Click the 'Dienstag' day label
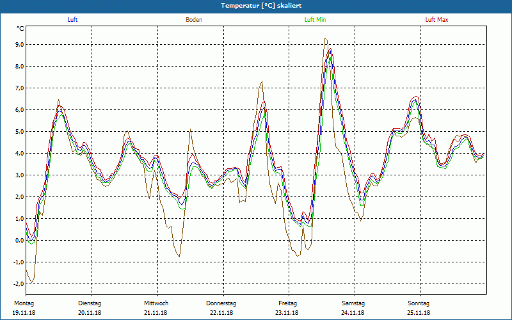This screenshot has height=320, width=512. [90, 303]
